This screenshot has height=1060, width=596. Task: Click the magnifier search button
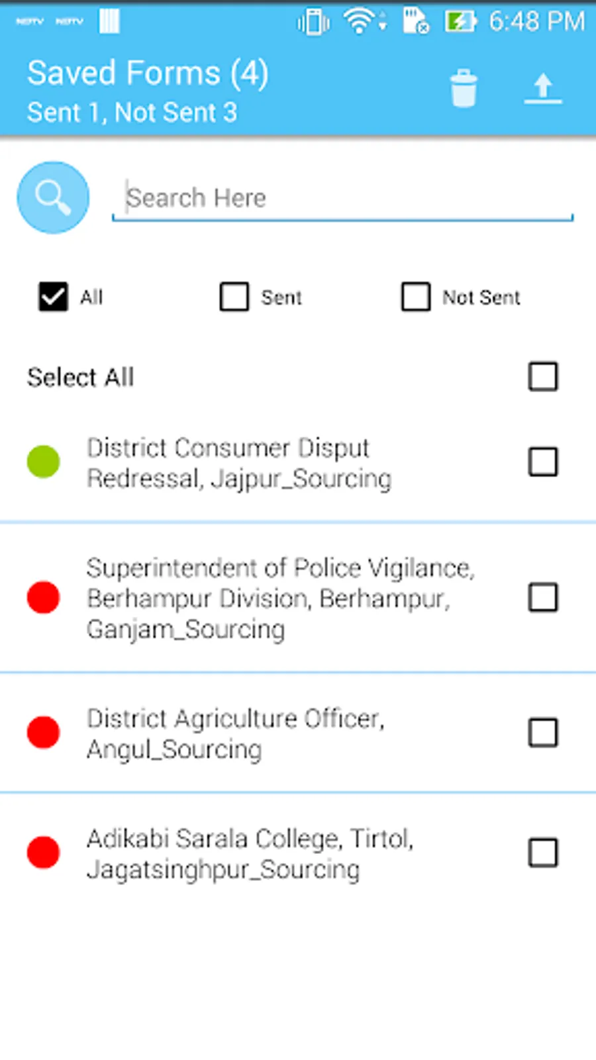[x=53, y=197]
